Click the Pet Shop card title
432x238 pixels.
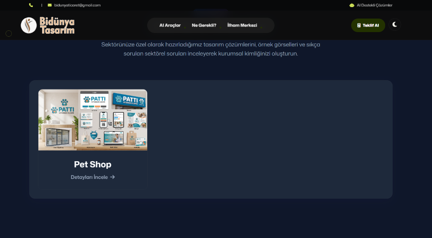pyautogui.click(x=92, y=165)
